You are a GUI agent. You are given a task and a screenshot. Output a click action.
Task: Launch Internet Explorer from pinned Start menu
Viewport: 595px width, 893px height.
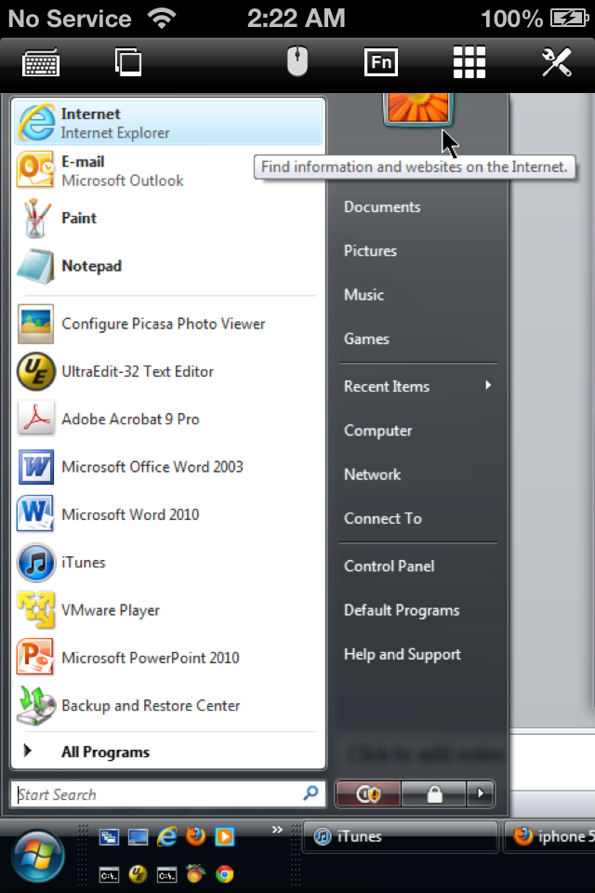(168, 123)
